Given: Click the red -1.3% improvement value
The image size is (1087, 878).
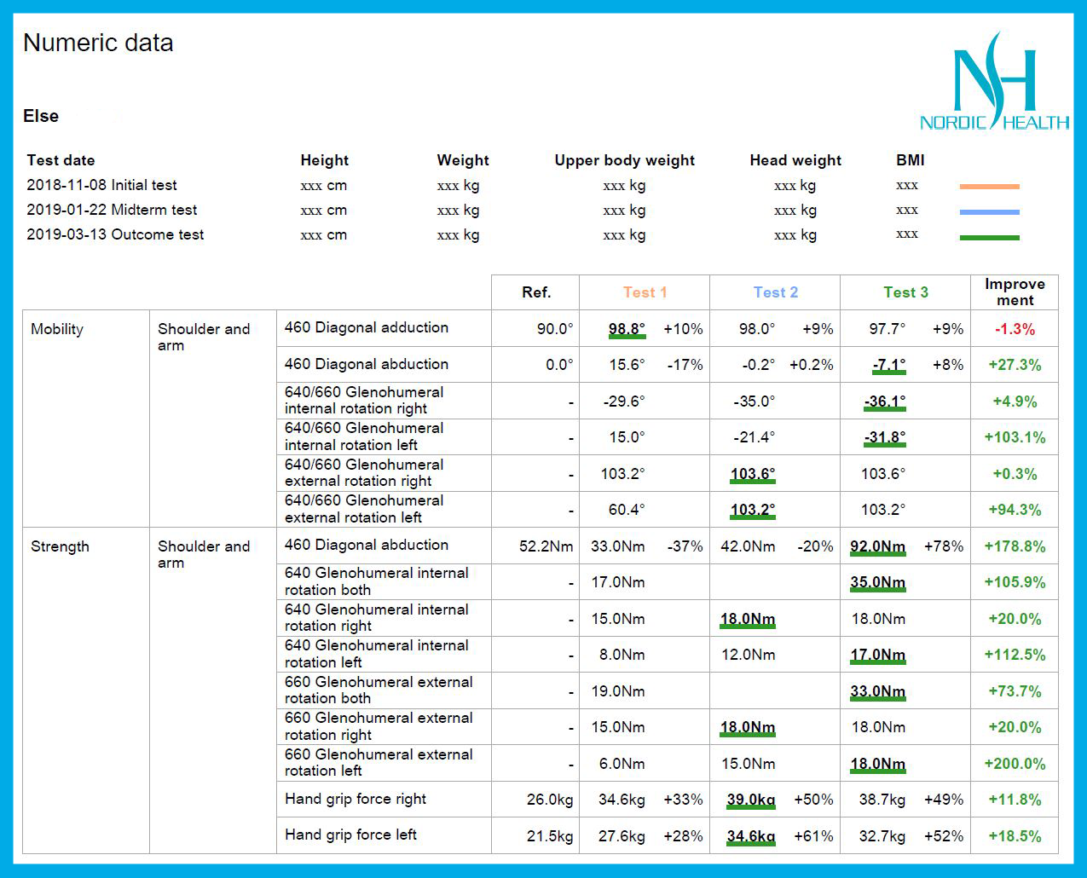Looking at the screenshot, I should (1015, 329).
